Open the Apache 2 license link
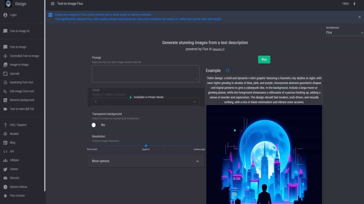 point(219,49)
